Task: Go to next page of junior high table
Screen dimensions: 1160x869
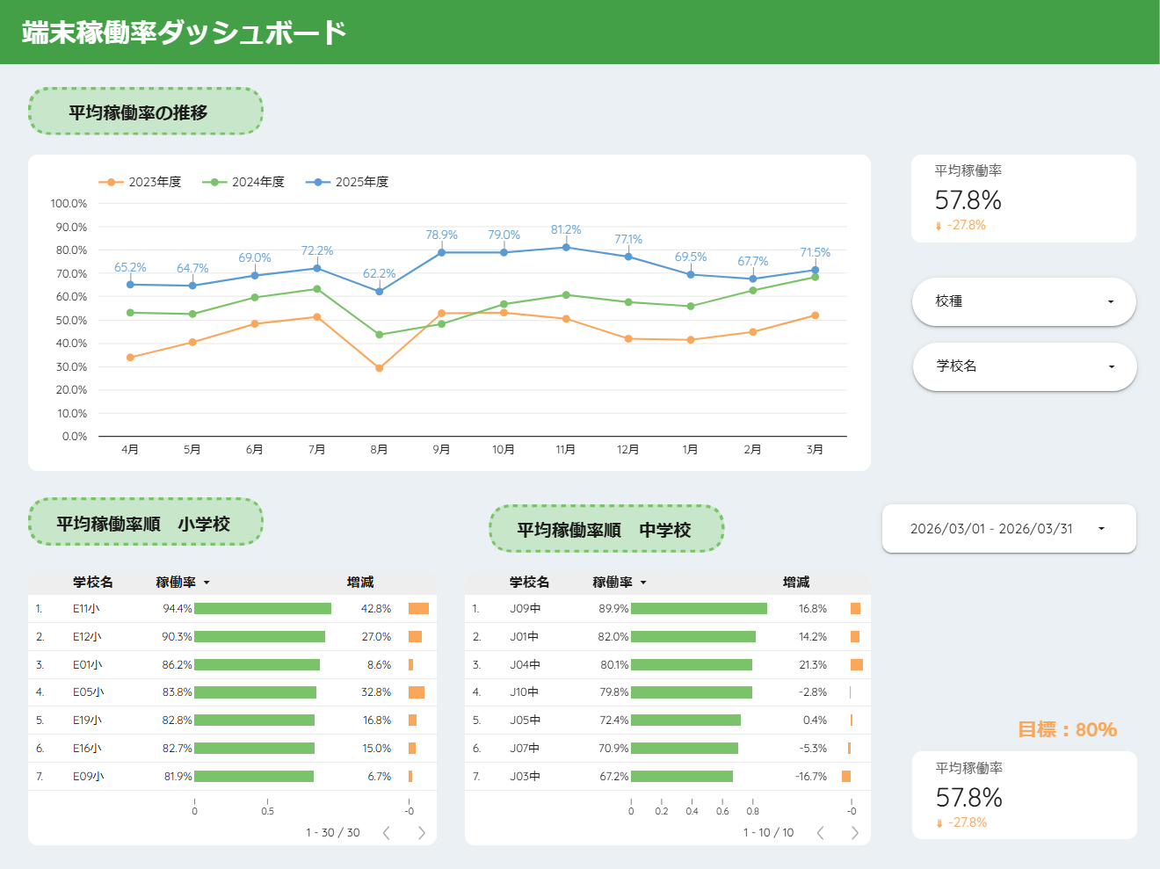Action: pos(855,833)
